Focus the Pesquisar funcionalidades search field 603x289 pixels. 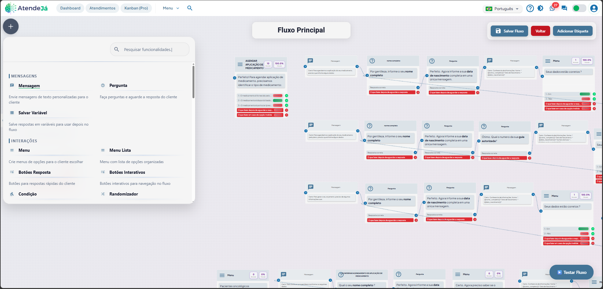(x=150, y=49)
